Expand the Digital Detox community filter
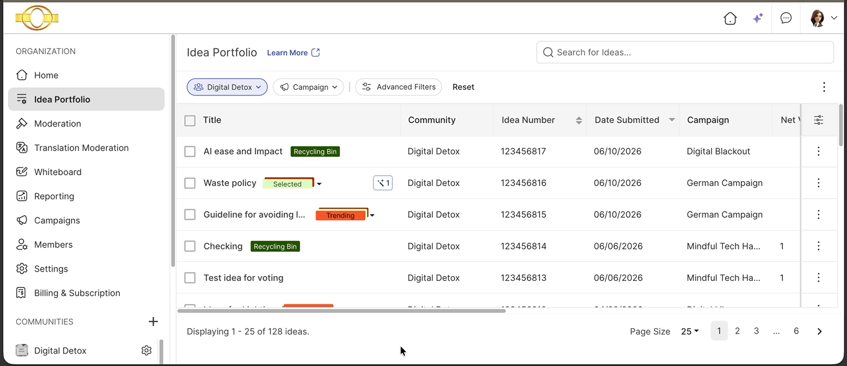This screenshot has height=366, width=847. pyautogui.click(x=227, y=87)
